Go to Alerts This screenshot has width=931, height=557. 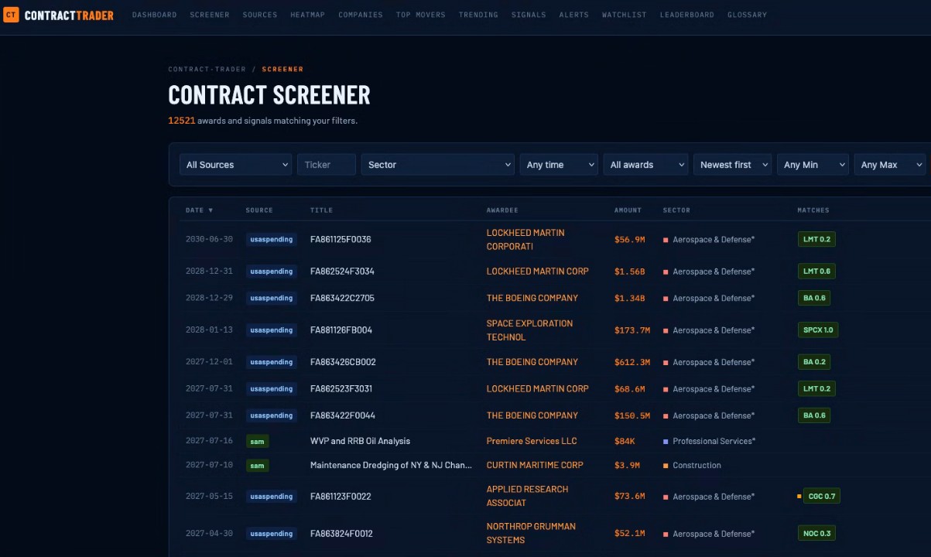tap(573, 15)
